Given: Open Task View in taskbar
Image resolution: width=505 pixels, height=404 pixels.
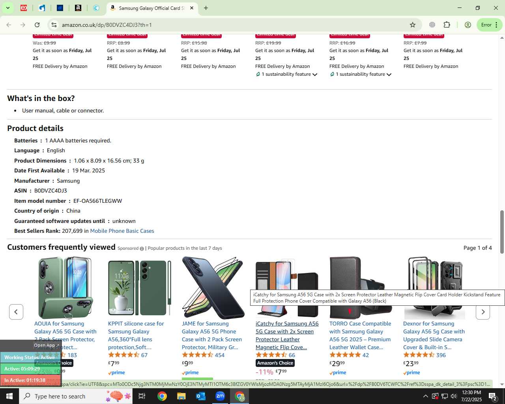Looking at the screenshot, I should click(142, 396).
